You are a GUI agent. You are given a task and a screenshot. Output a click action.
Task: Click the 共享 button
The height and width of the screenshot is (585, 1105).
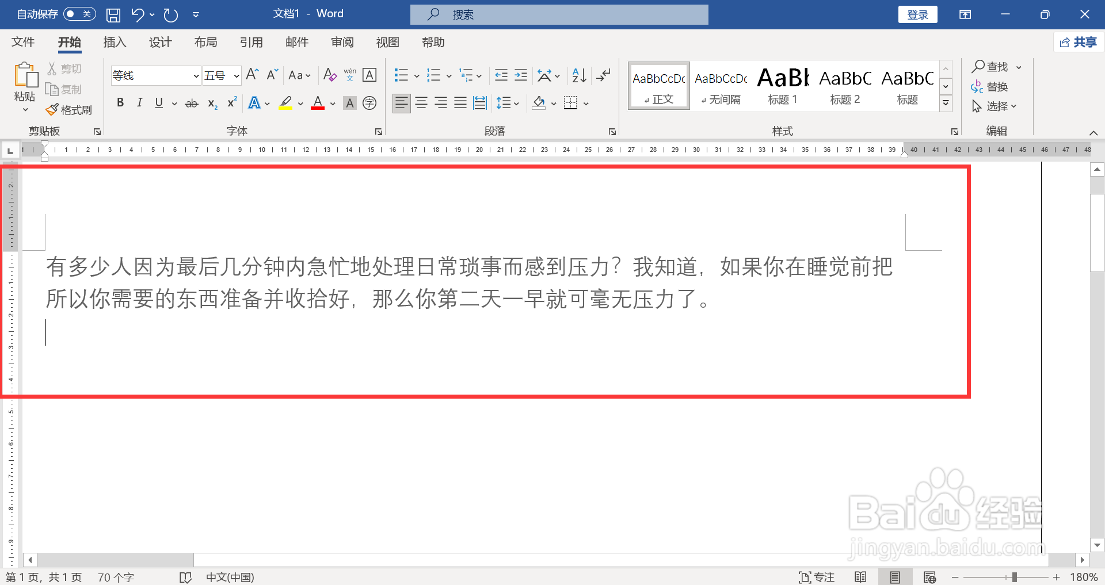(x=1077, y=42)
